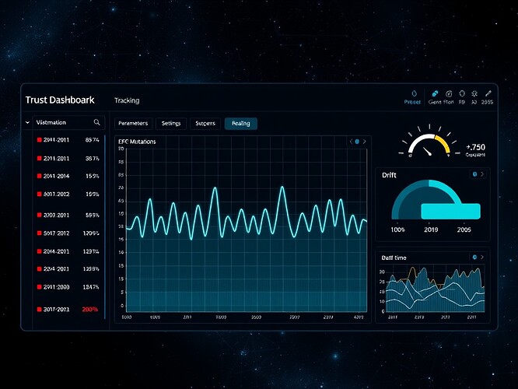The width and height of the screenshot is (518, 389).
Task: Click the red marker on the 2944-2011 row
Action: point(40,140)
